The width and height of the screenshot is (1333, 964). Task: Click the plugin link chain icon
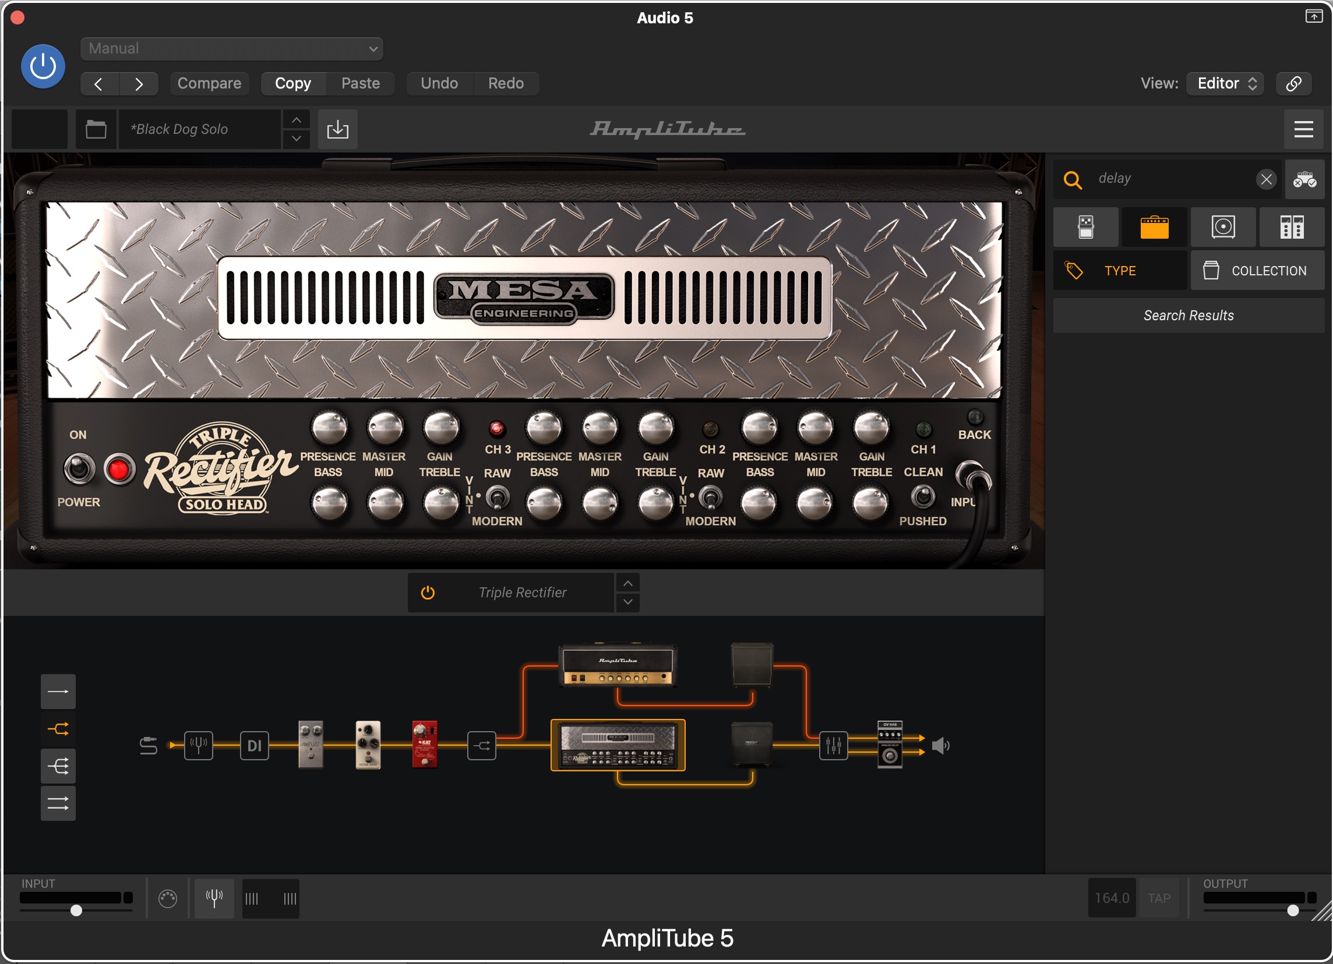pyautogui.click(x=1293, y=83)
